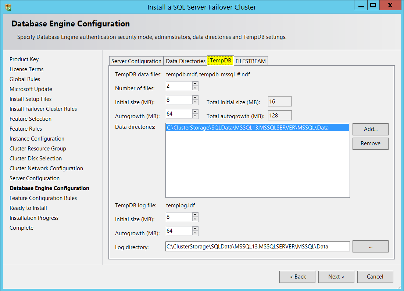Switch to the Server Configuration tab
The image size is (404, 291).
coord(136,61)
